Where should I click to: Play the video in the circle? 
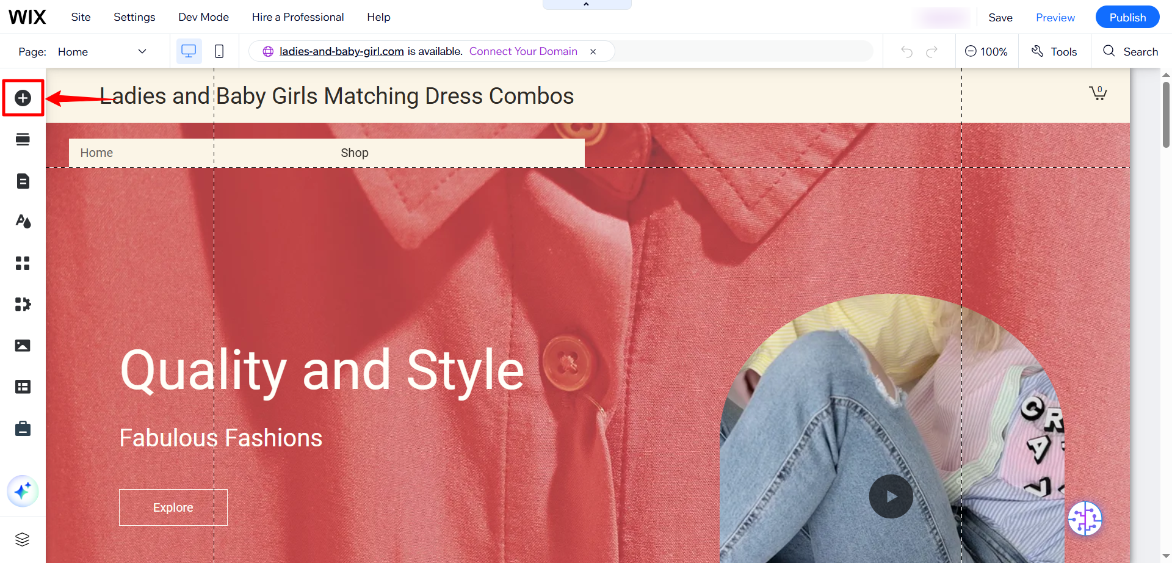(891, 496)
